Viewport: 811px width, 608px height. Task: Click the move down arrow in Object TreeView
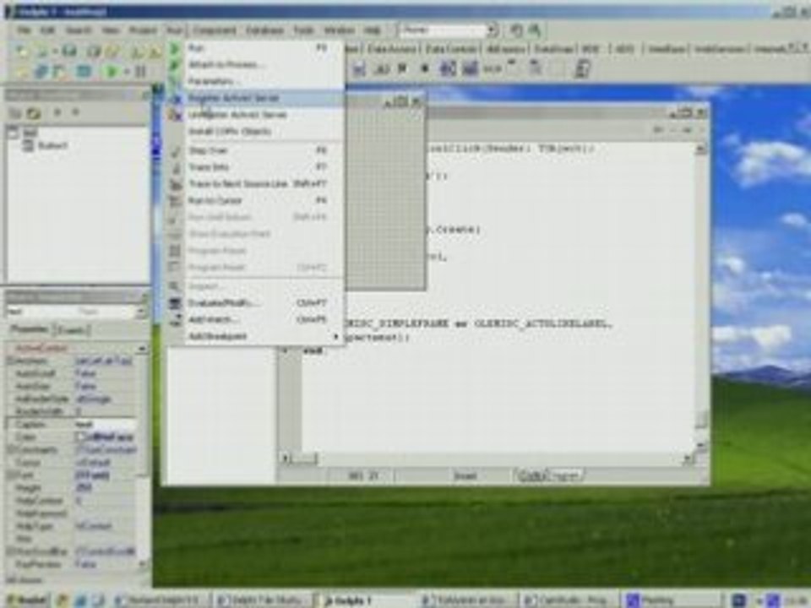pyautogui.click(x=75, y=112)
